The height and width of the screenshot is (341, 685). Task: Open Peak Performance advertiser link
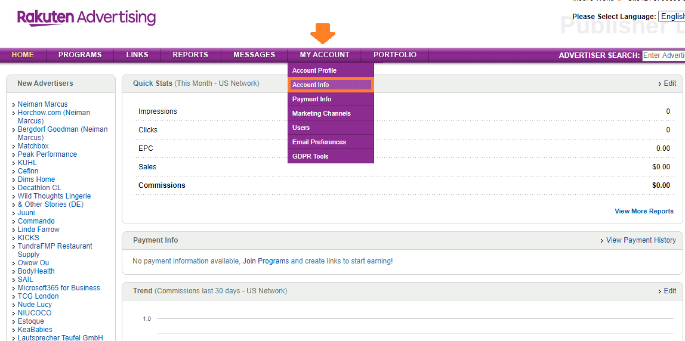tap(47, 154)
